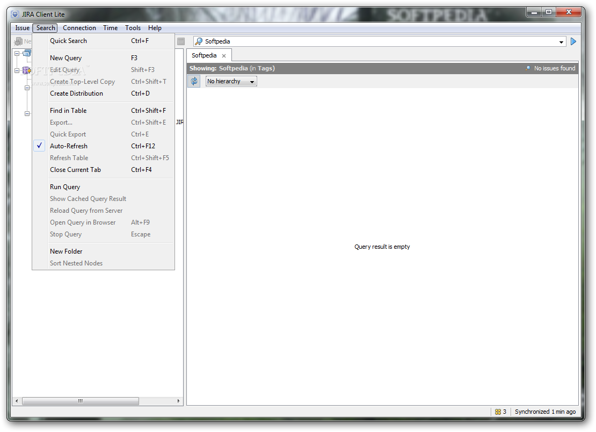Viewport: 596px width, 432px height.
Task: Click the horizontal scrollbar thumb in tree panel
Action: (x=80, y=401)
